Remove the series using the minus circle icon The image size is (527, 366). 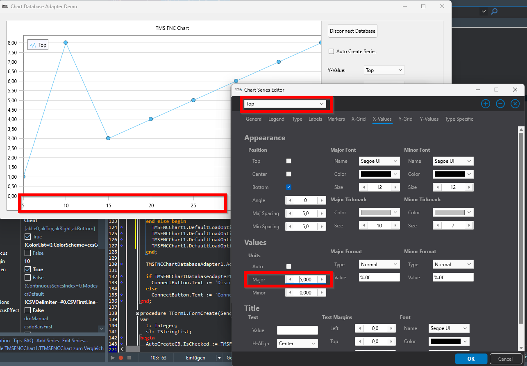pos(500,104)
